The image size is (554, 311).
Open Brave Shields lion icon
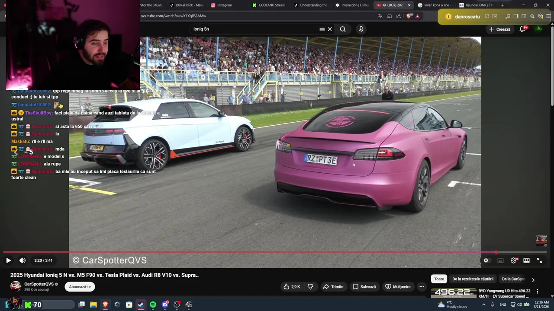tap(409, 16)
